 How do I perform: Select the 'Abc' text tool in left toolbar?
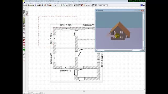pos(24,55)
